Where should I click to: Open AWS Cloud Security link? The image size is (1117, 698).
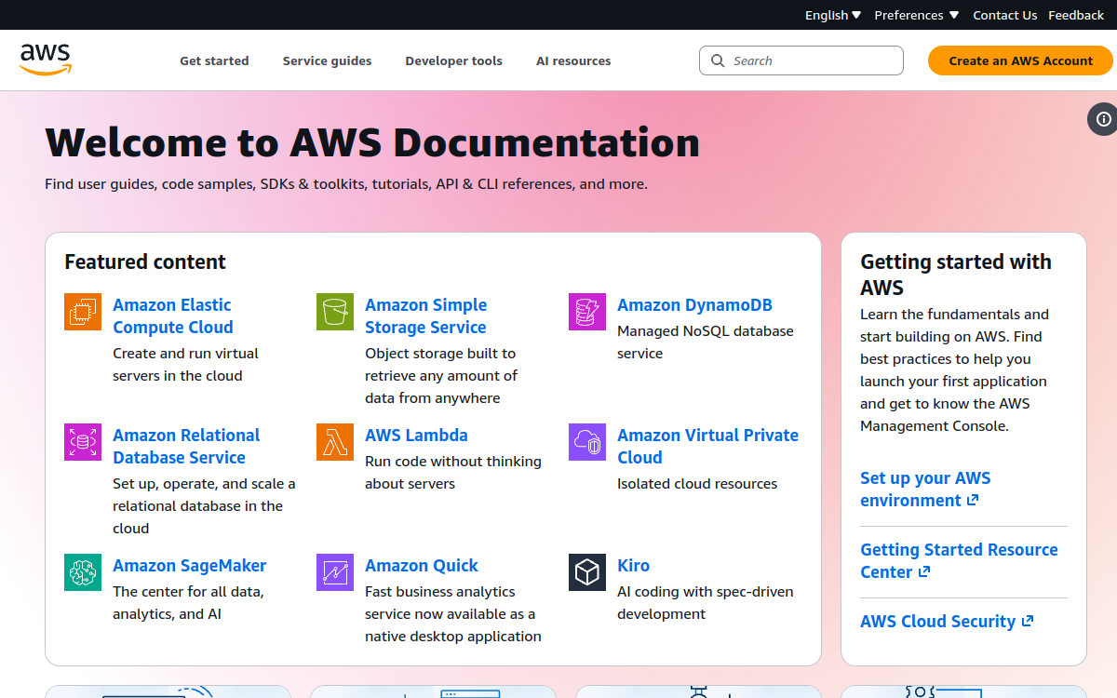[x=947, y=621]
